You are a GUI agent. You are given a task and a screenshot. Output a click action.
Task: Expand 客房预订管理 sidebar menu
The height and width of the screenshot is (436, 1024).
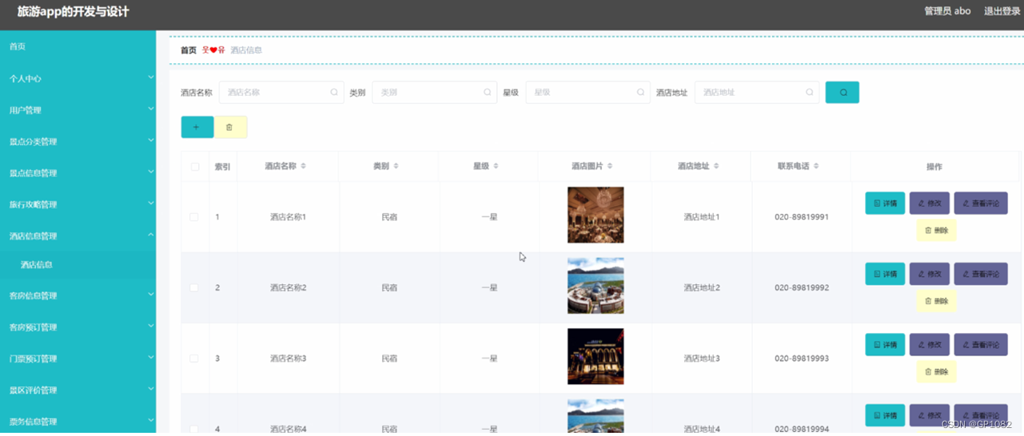(78, 327)
